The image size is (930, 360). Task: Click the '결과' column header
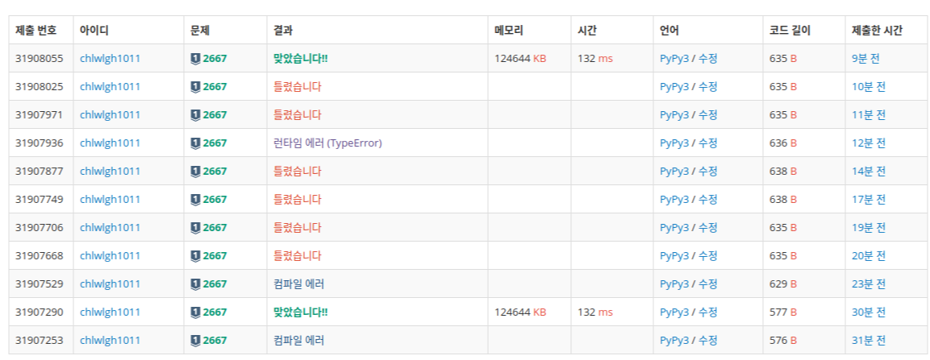[x=283, y=30]
